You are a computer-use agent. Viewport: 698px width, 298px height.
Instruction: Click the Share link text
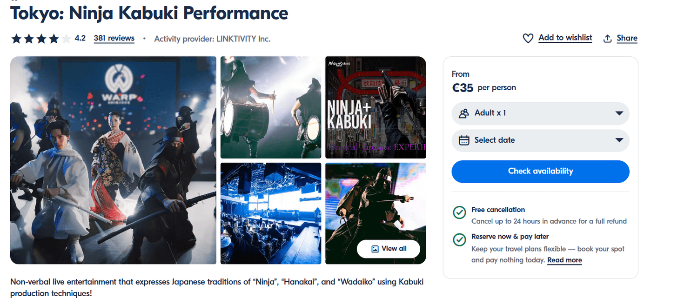(x=627, y=39)
